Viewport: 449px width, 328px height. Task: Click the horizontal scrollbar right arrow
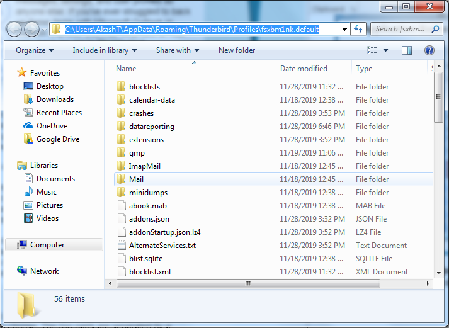[428, 284]
